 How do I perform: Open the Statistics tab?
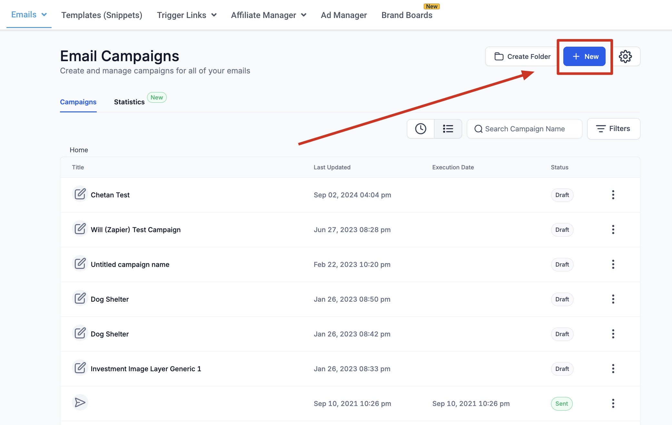click(129, 102)
